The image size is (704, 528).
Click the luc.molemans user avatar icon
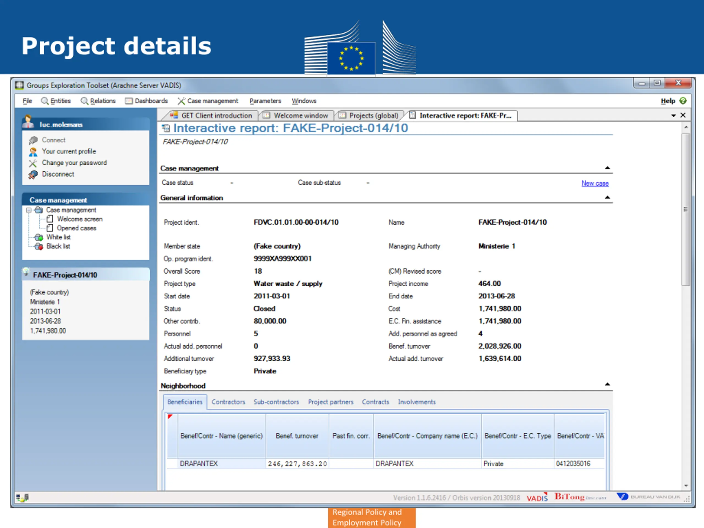coord(28,121)
